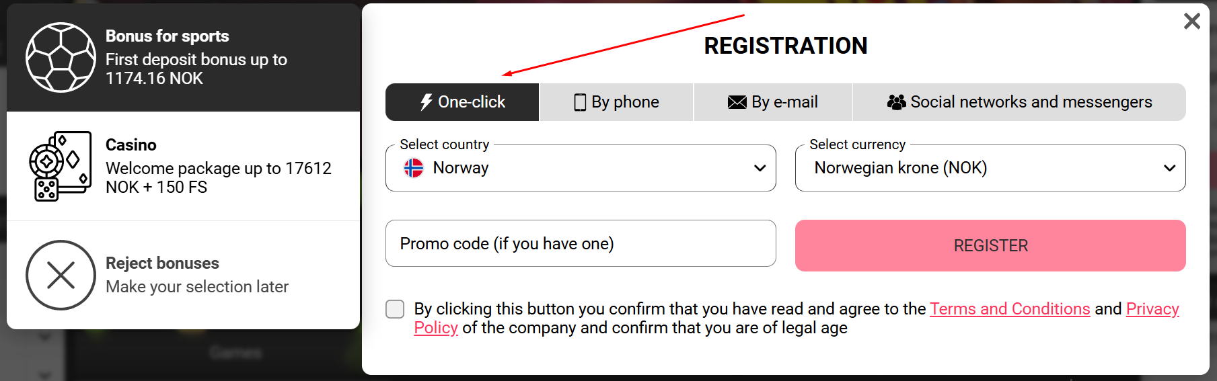1217x381 pixels.
Task: Switch to the By phone tab
Action: 616,102
